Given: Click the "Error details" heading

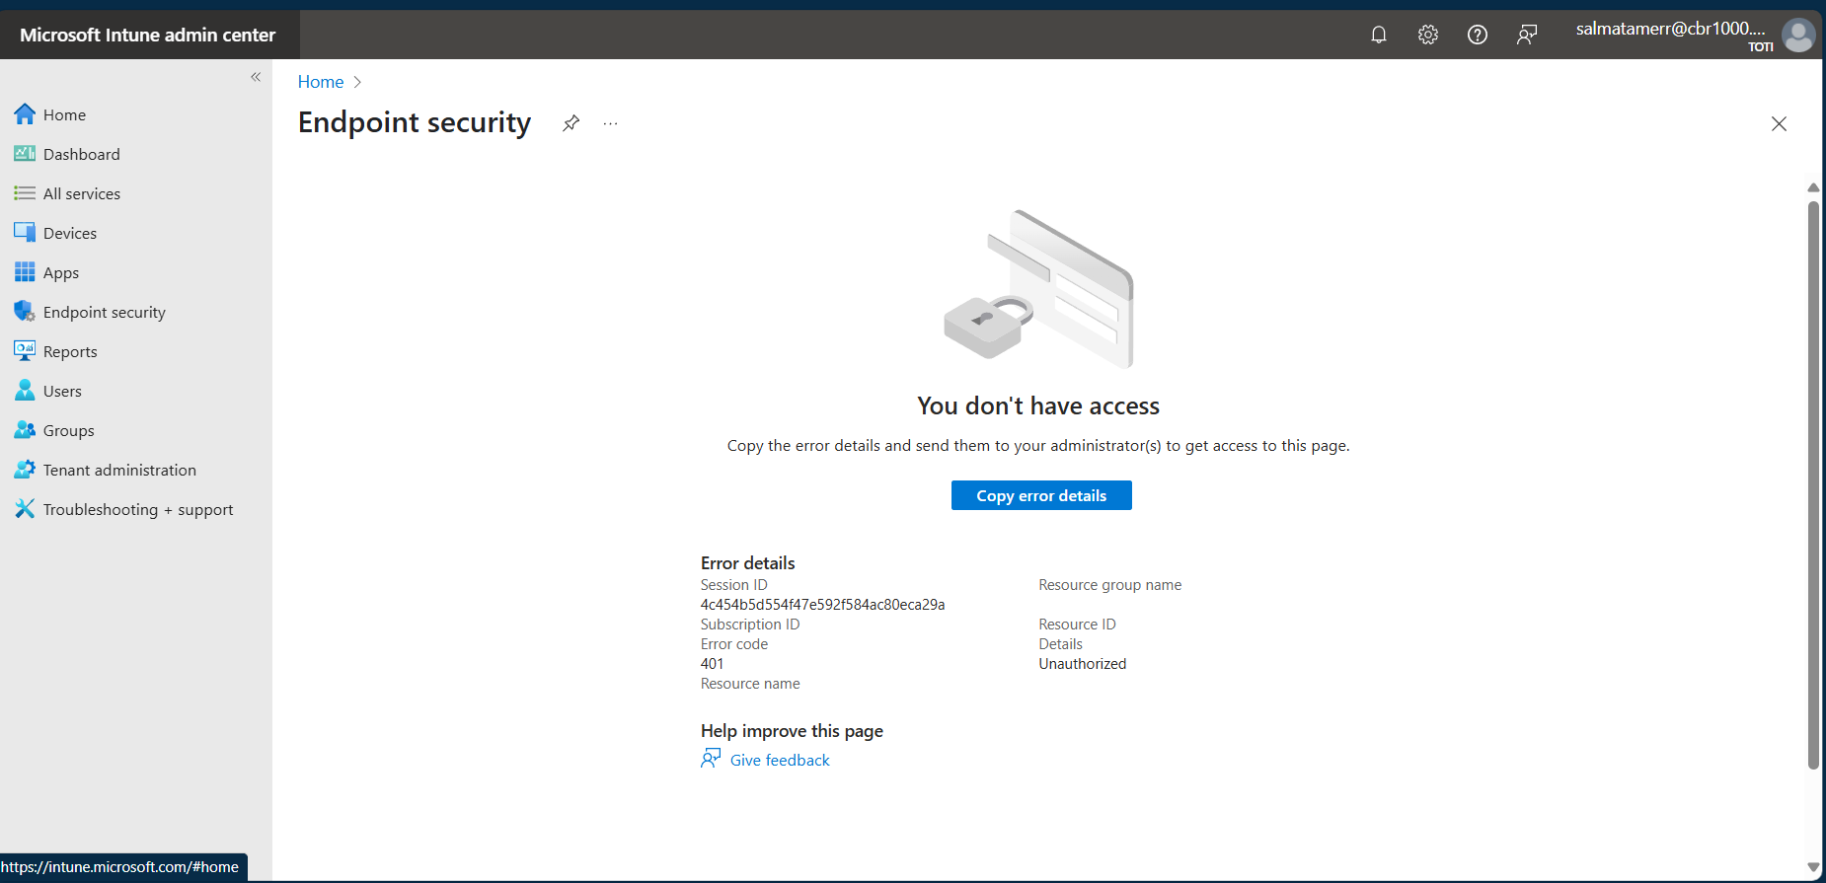Looking at the screenshot, I should (748, 563).
